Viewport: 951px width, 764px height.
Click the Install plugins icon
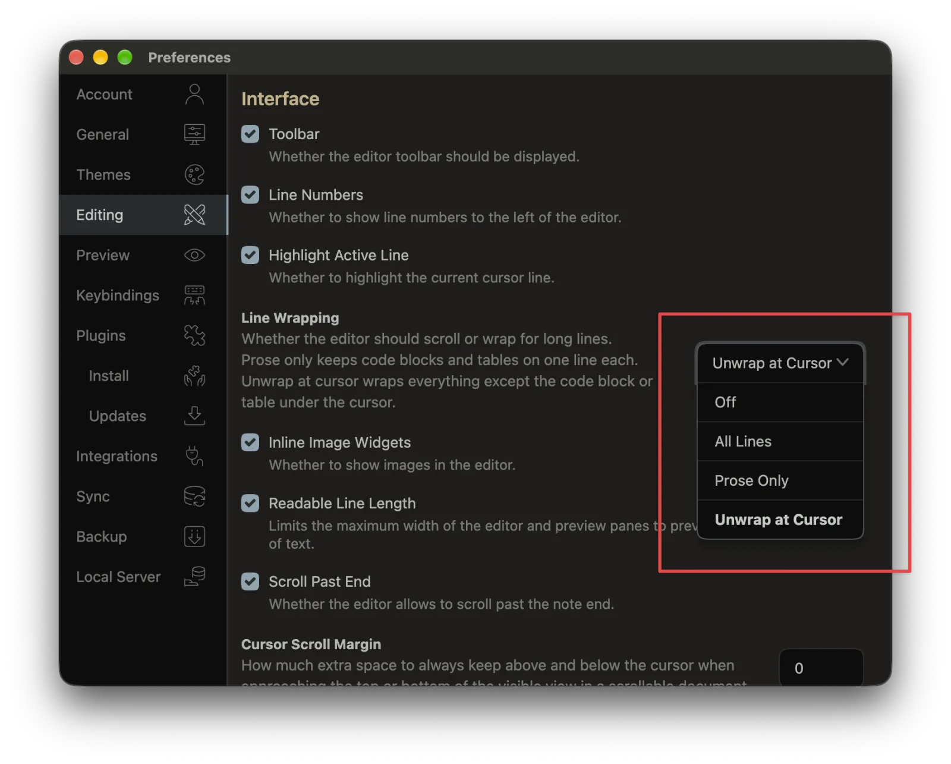[194, 376]
